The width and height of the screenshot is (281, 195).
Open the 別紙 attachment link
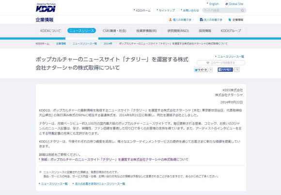click(x=115, y=160)
